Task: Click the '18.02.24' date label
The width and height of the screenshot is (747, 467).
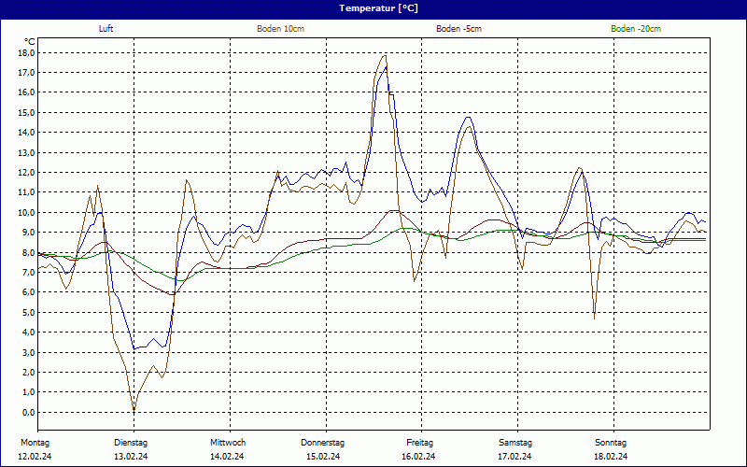Action: coord(612,457)
